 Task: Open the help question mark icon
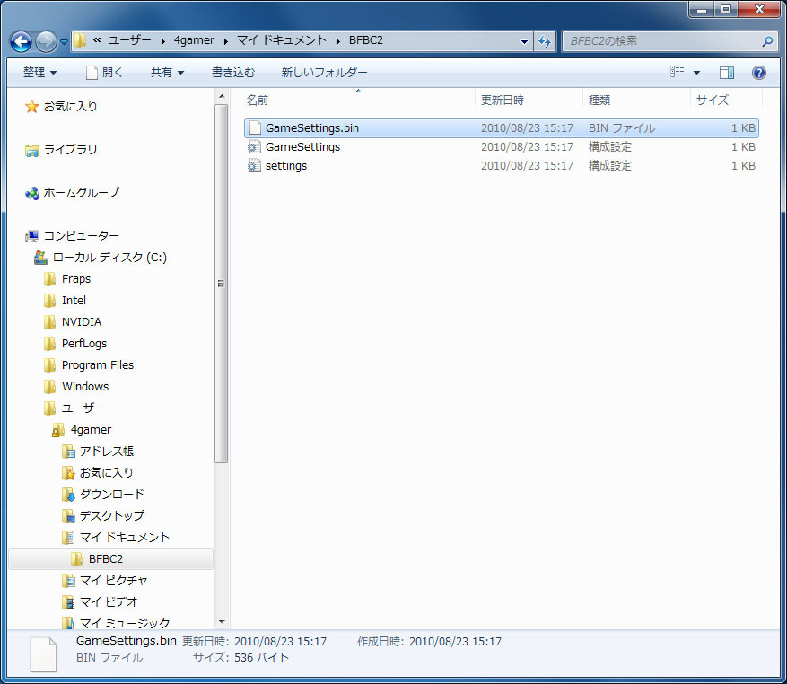pos(758,73)
